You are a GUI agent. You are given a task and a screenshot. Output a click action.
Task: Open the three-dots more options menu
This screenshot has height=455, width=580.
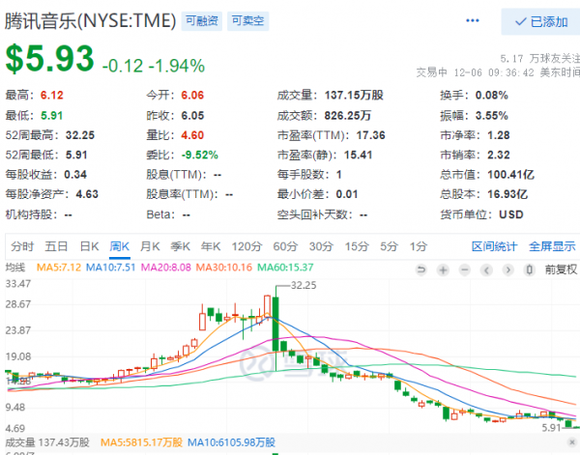(473, 20)
